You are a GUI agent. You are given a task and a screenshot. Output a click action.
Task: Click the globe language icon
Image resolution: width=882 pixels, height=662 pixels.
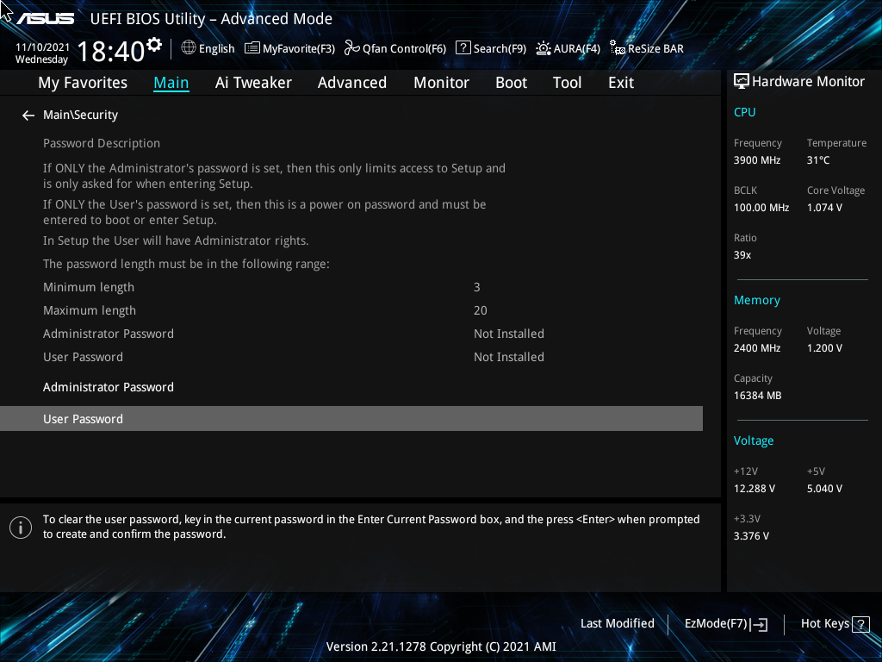[189, 48]
